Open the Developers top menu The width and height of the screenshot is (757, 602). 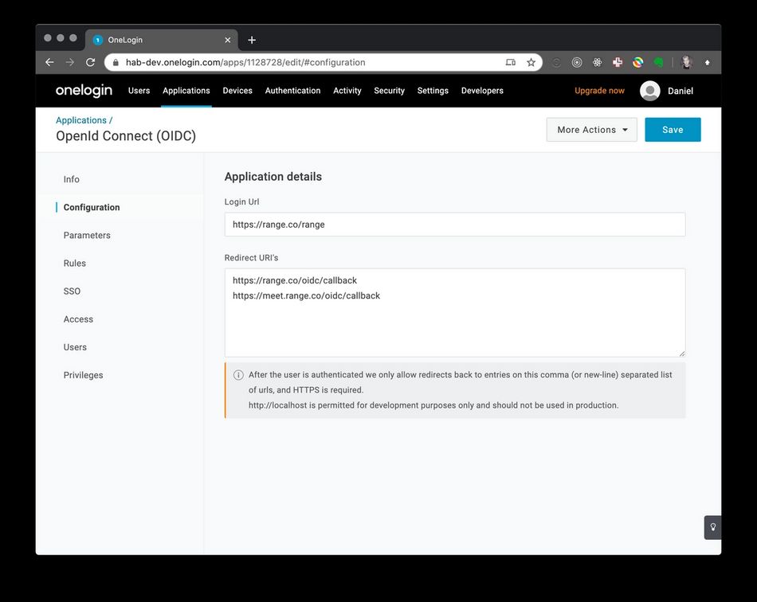[482, 91]
